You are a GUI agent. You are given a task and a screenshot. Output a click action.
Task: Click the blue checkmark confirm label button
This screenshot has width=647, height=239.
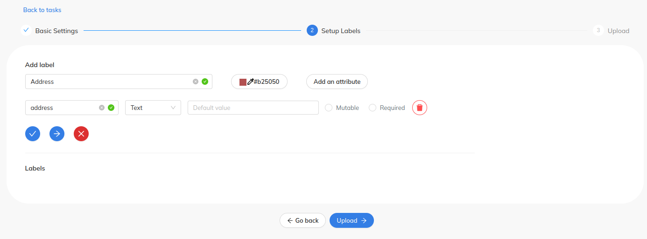pos(33,134)
